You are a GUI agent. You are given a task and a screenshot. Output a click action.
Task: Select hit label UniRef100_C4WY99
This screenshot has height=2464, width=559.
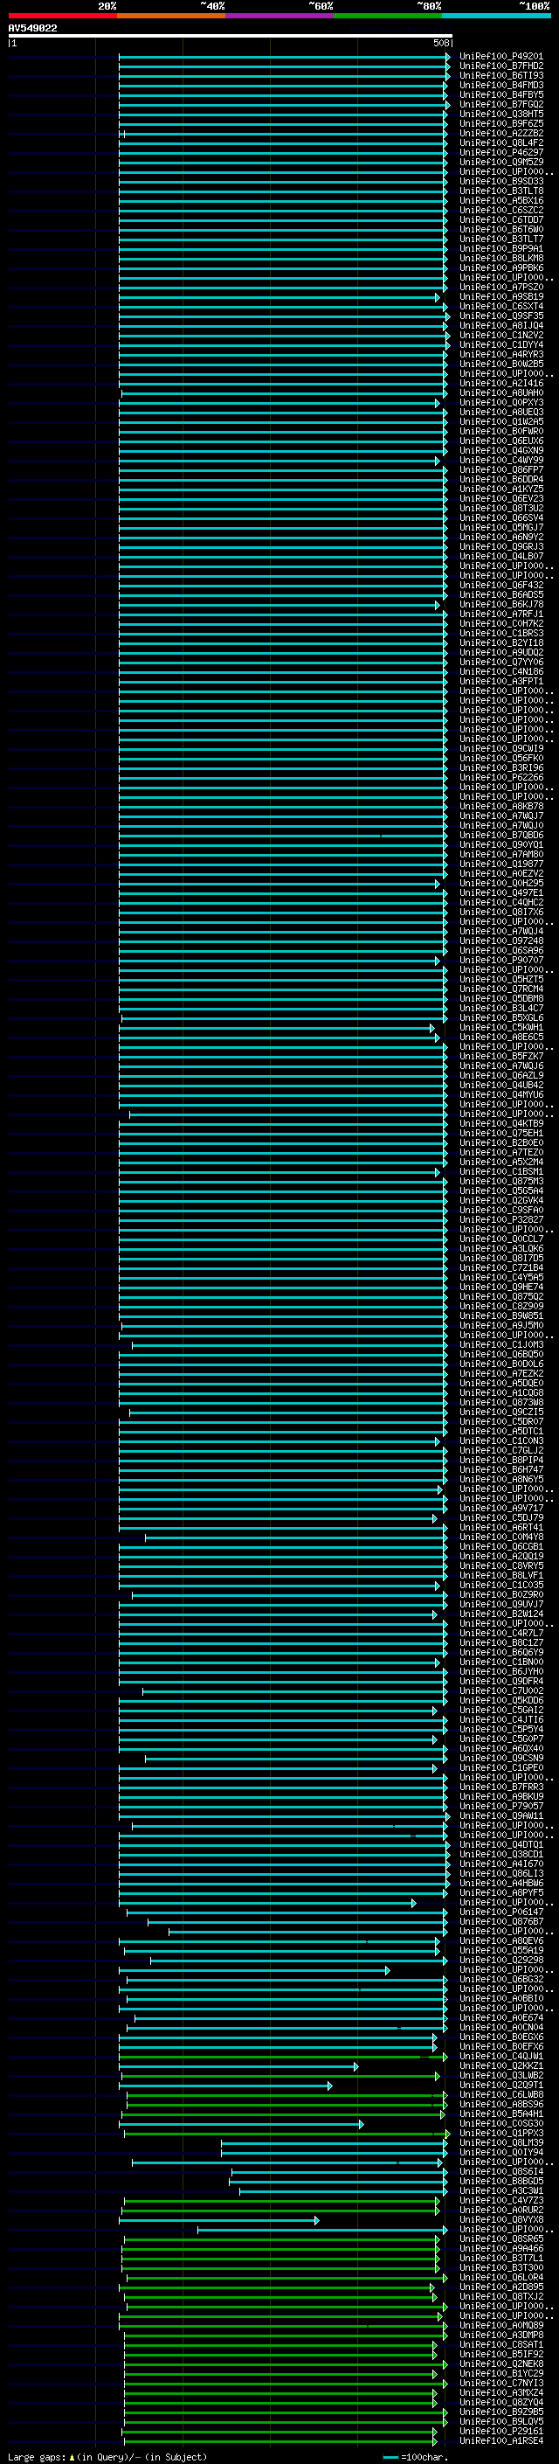click(500, 460)
